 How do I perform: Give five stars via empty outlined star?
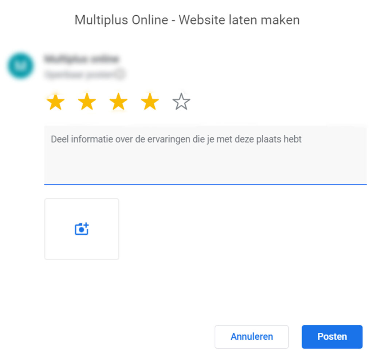pyautogui.click(x=181, y=102)
